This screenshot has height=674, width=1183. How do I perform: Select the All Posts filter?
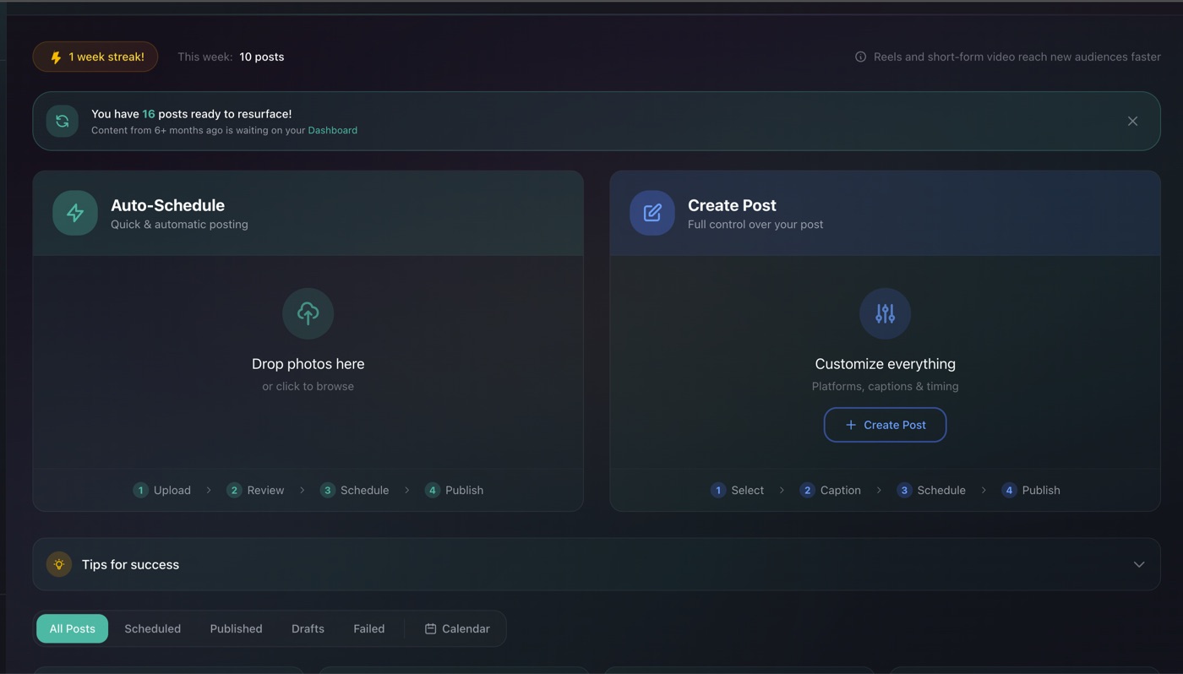click(x=72, y=628)
